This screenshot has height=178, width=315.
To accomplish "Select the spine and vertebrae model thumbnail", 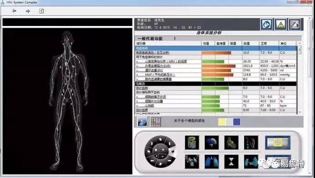I will 251,142.
